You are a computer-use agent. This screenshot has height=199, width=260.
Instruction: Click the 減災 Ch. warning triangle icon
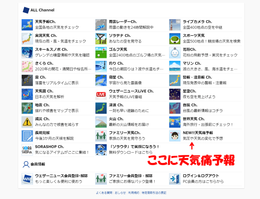click(x=27, y=122)
